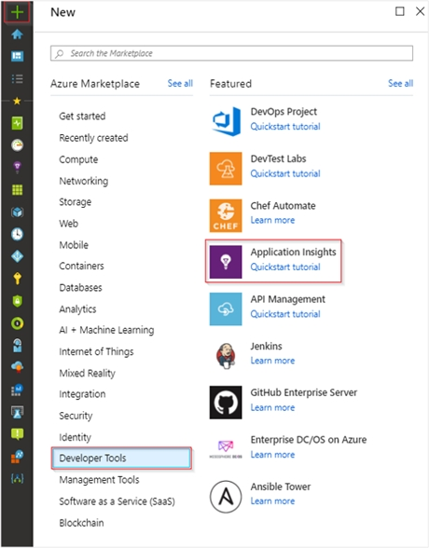Screen dimensions: 429x548
Task: Click the Jenkins icon in Featured
Action: coord(226,355)
